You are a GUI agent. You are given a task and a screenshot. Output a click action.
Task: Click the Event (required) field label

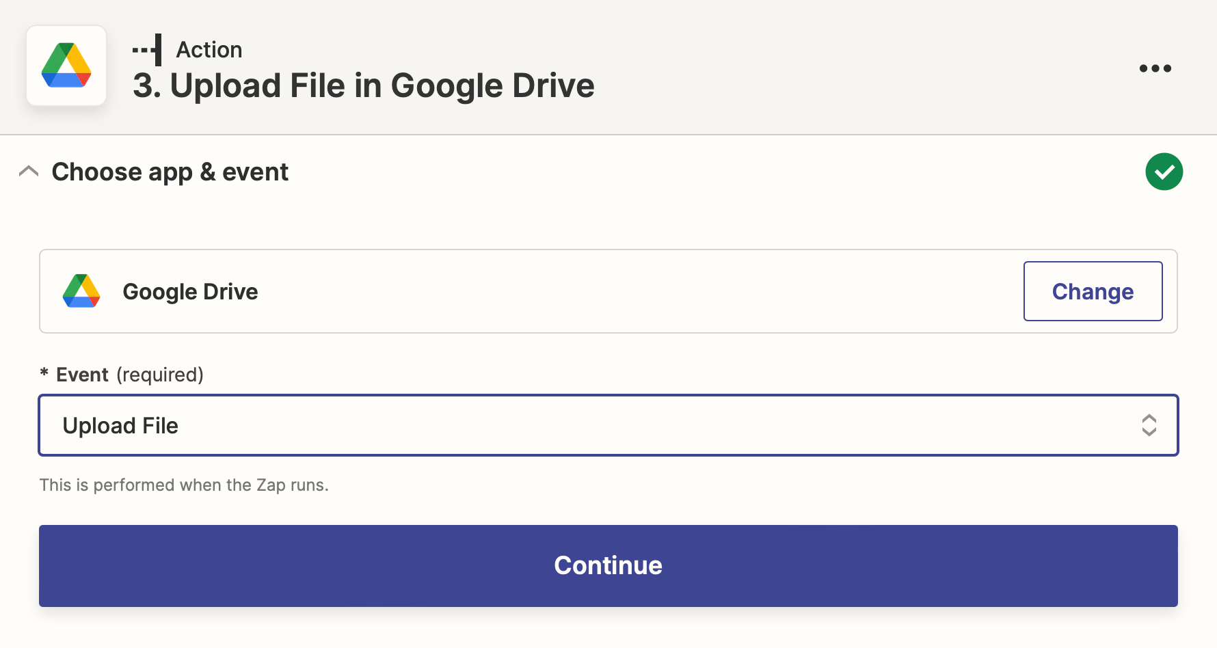130,375
